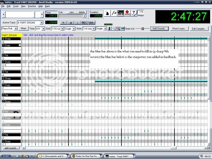Show the on-screen piano keyboard icon

pyautogui.click(x=121, y=13)
